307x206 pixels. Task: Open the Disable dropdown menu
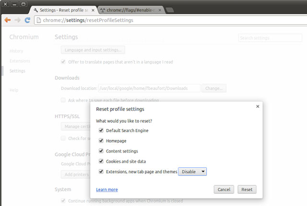click(x=192, y=172)
